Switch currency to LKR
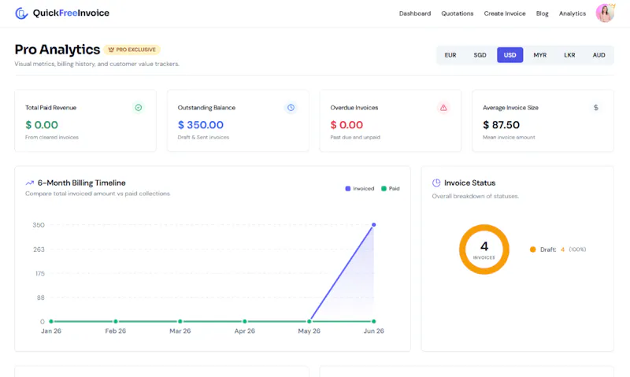 click(569, 55)
